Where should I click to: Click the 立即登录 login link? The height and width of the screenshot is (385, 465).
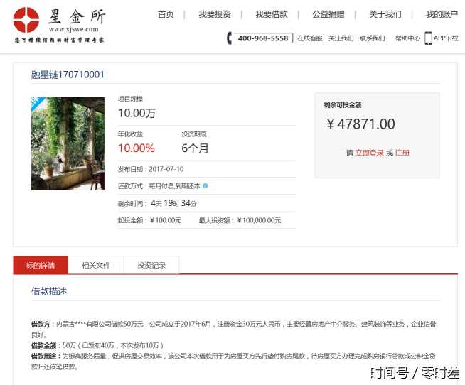point(369,153)
